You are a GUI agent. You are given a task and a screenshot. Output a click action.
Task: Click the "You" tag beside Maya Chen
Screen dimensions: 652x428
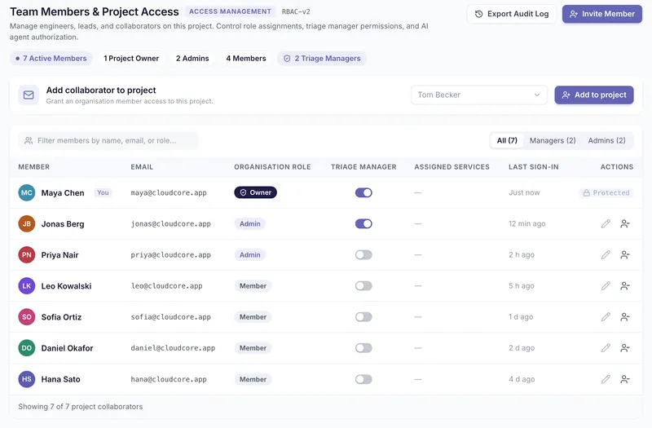click(103, 192)
